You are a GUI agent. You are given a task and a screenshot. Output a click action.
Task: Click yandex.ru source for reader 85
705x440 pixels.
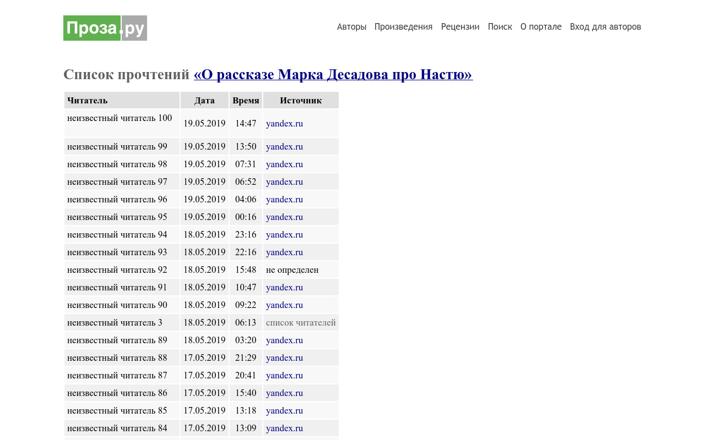coord(284,410)
